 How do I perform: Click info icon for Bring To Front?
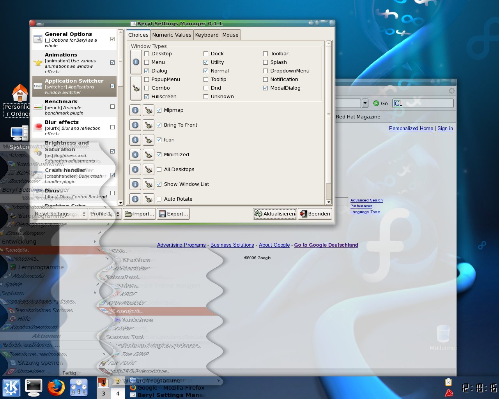(x=135, y=125)
